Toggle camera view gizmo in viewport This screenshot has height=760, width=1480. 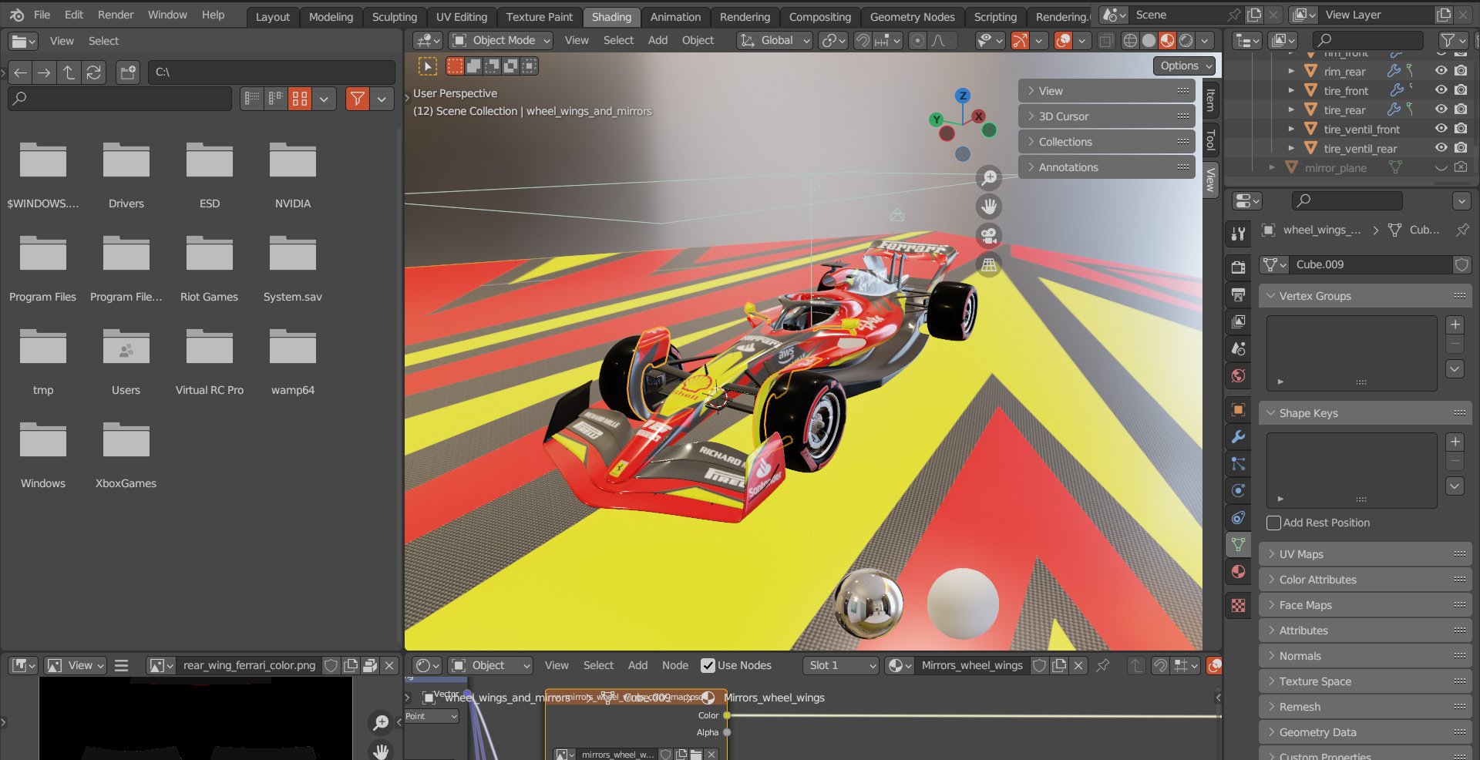tap(989, 235)
